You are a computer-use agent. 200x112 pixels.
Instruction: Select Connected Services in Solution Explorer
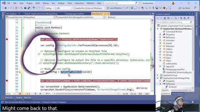[x=174, y=32]
